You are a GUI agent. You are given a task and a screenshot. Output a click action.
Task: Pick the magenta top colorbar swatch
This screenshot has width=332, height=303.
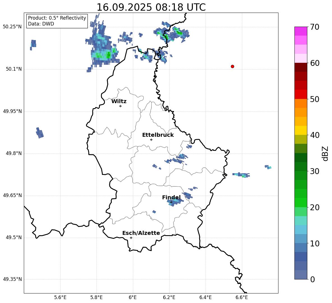pos(301,31)
